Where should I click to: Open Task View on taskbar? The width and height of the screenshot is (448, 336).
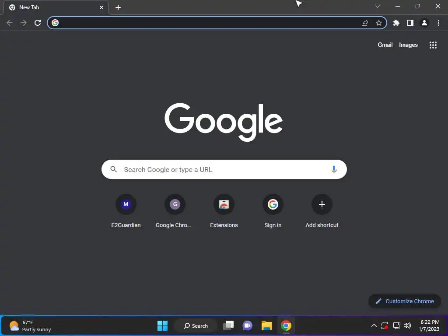(x=228, y=325)
